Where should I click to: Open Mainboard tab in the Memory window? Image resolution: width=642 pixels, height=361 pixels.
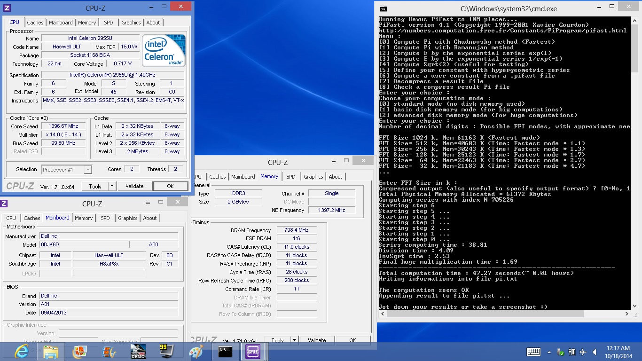pyautogui.click(x=243, y=177)
